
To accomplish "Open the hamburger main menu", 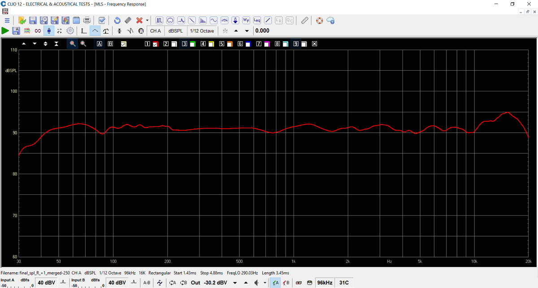I will (x=7, y=20).
